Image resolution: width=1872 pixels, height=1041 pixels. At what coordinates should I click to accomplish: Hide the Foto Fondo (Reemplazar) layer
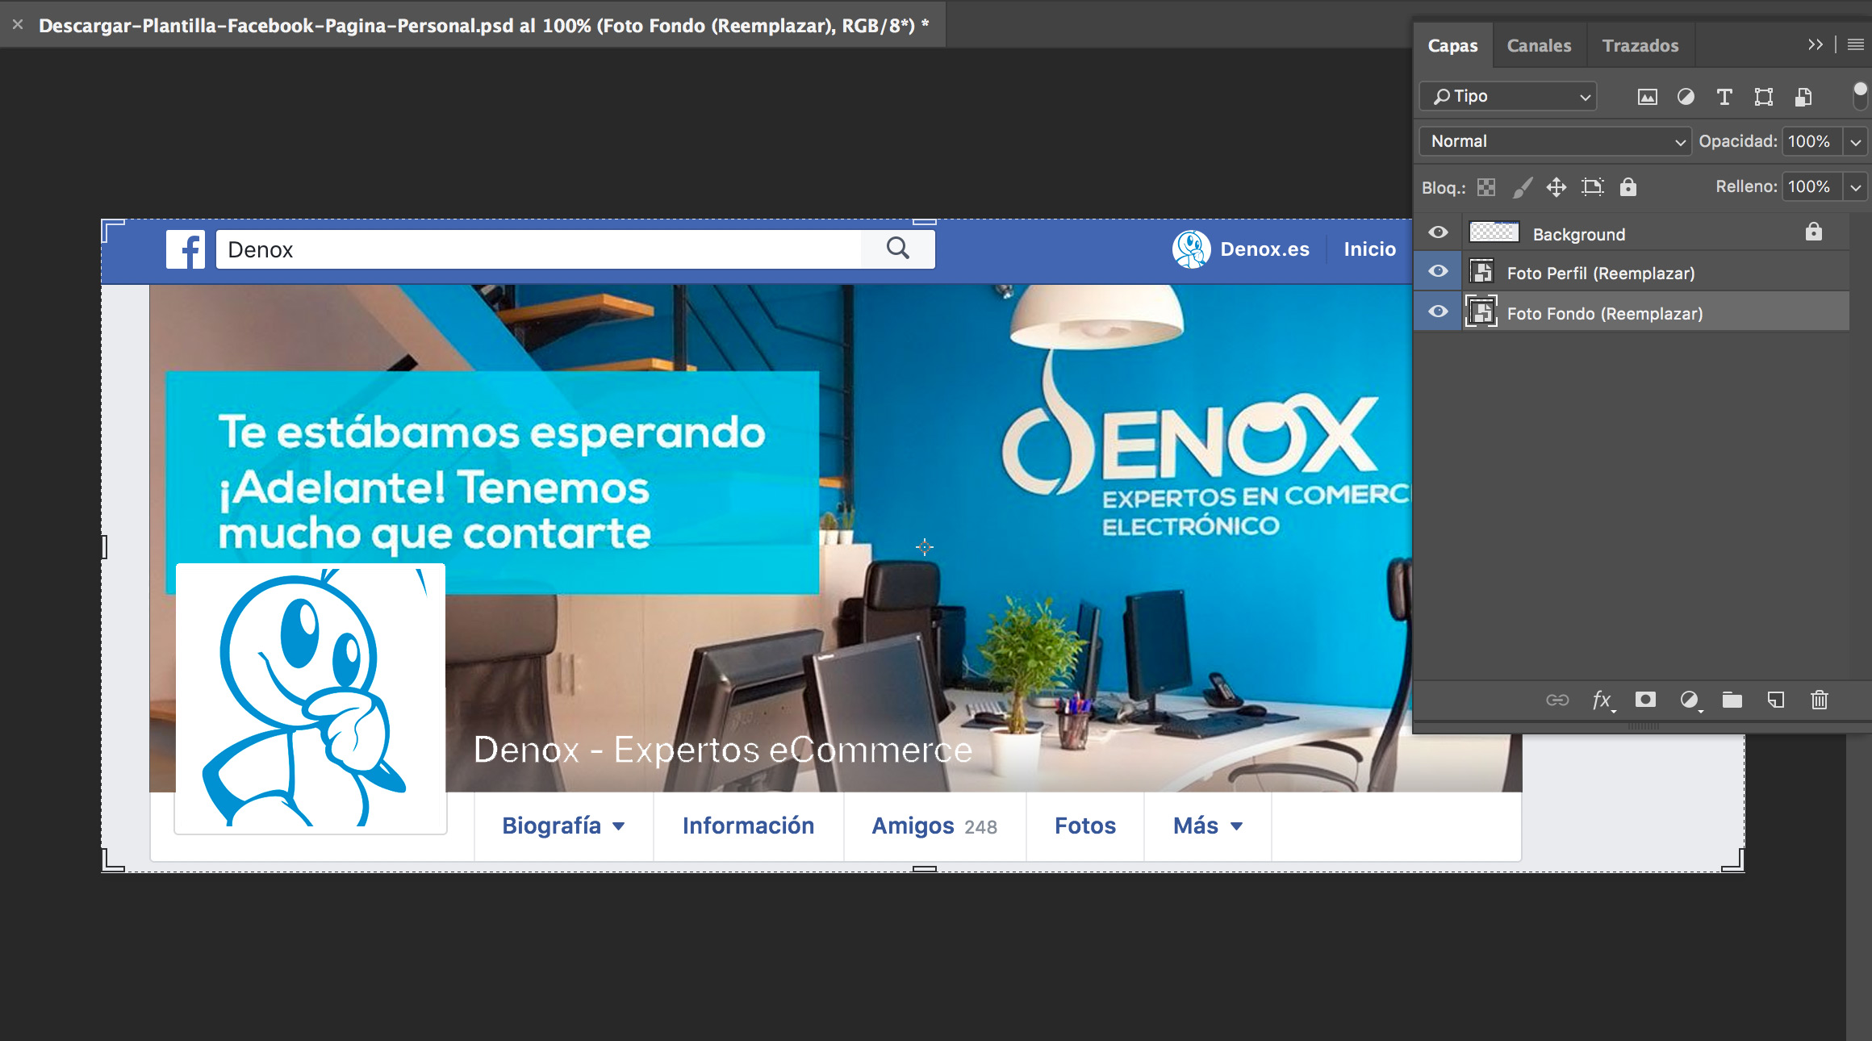click(x=1438, y=311)
